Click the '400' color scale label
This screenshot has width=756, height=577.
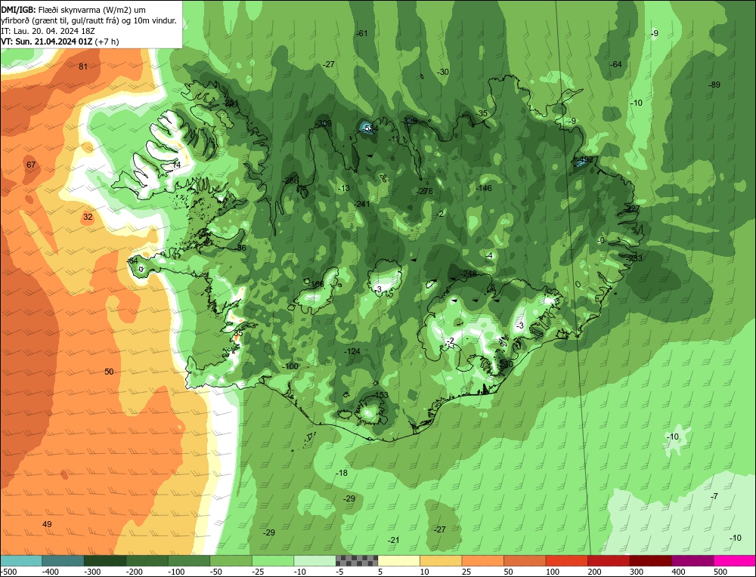(x=678, y=572)
